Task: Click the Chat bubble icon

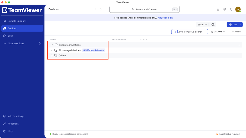Action: tap(5, 36)
